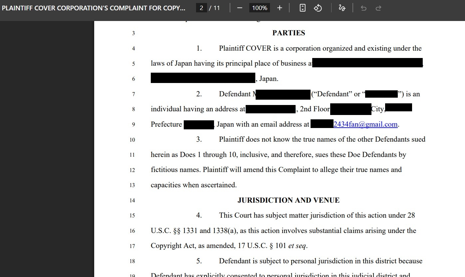Click the redo arrow in the toolbar

pos(378,8)
